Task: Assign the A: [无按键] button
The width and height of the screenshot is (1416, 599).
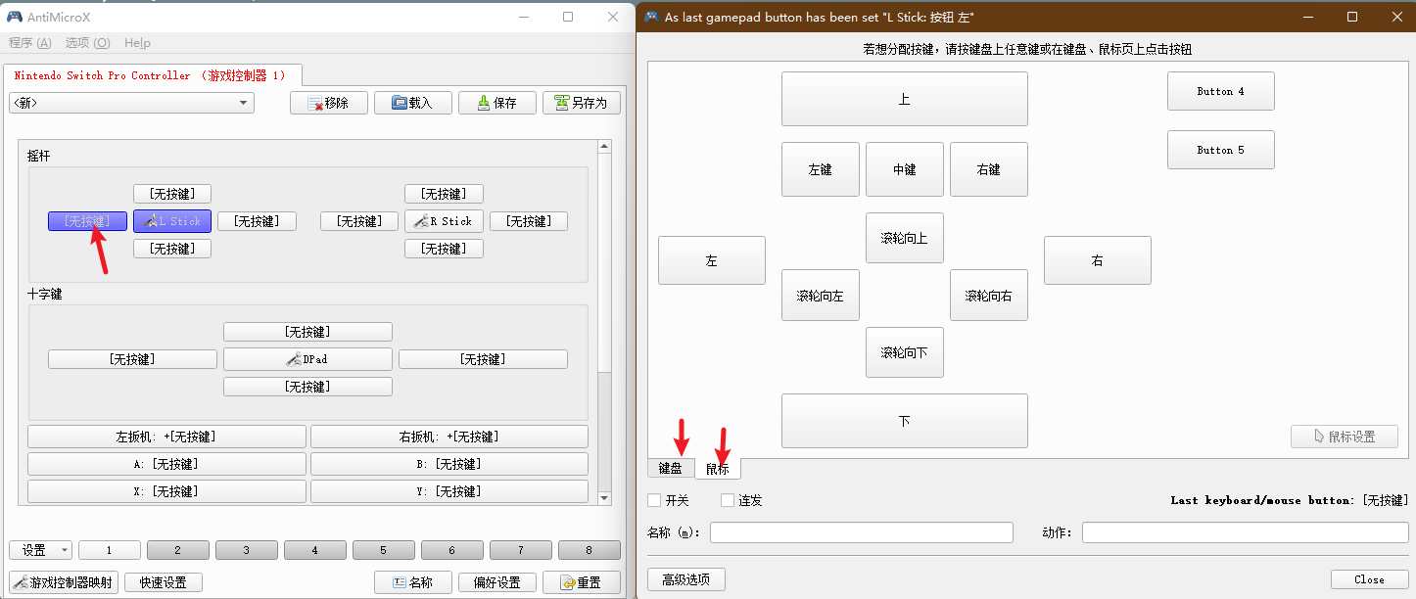Action: pyautogui.click(x=166, y=464)
